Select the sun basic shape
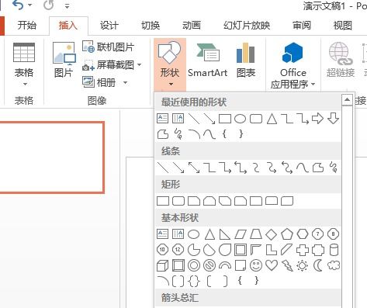Image resolution: width=367 pixels, height=308 pixels. pos(303,265)
